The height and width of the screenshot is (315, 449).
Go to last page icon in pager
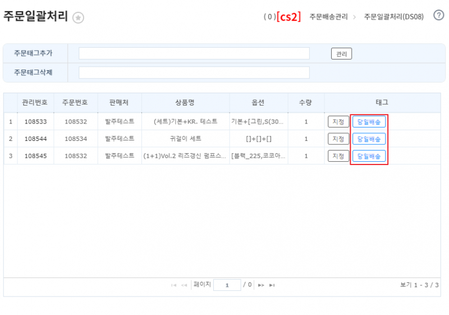pyautogui.click(x=272, y=285)
